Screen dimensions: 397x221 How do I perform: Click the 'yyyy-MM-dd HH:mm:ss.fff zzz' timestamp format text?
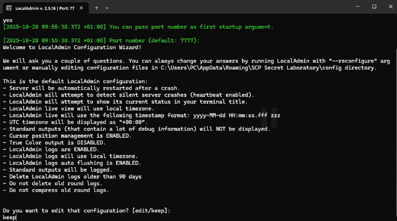coord(237,115)
